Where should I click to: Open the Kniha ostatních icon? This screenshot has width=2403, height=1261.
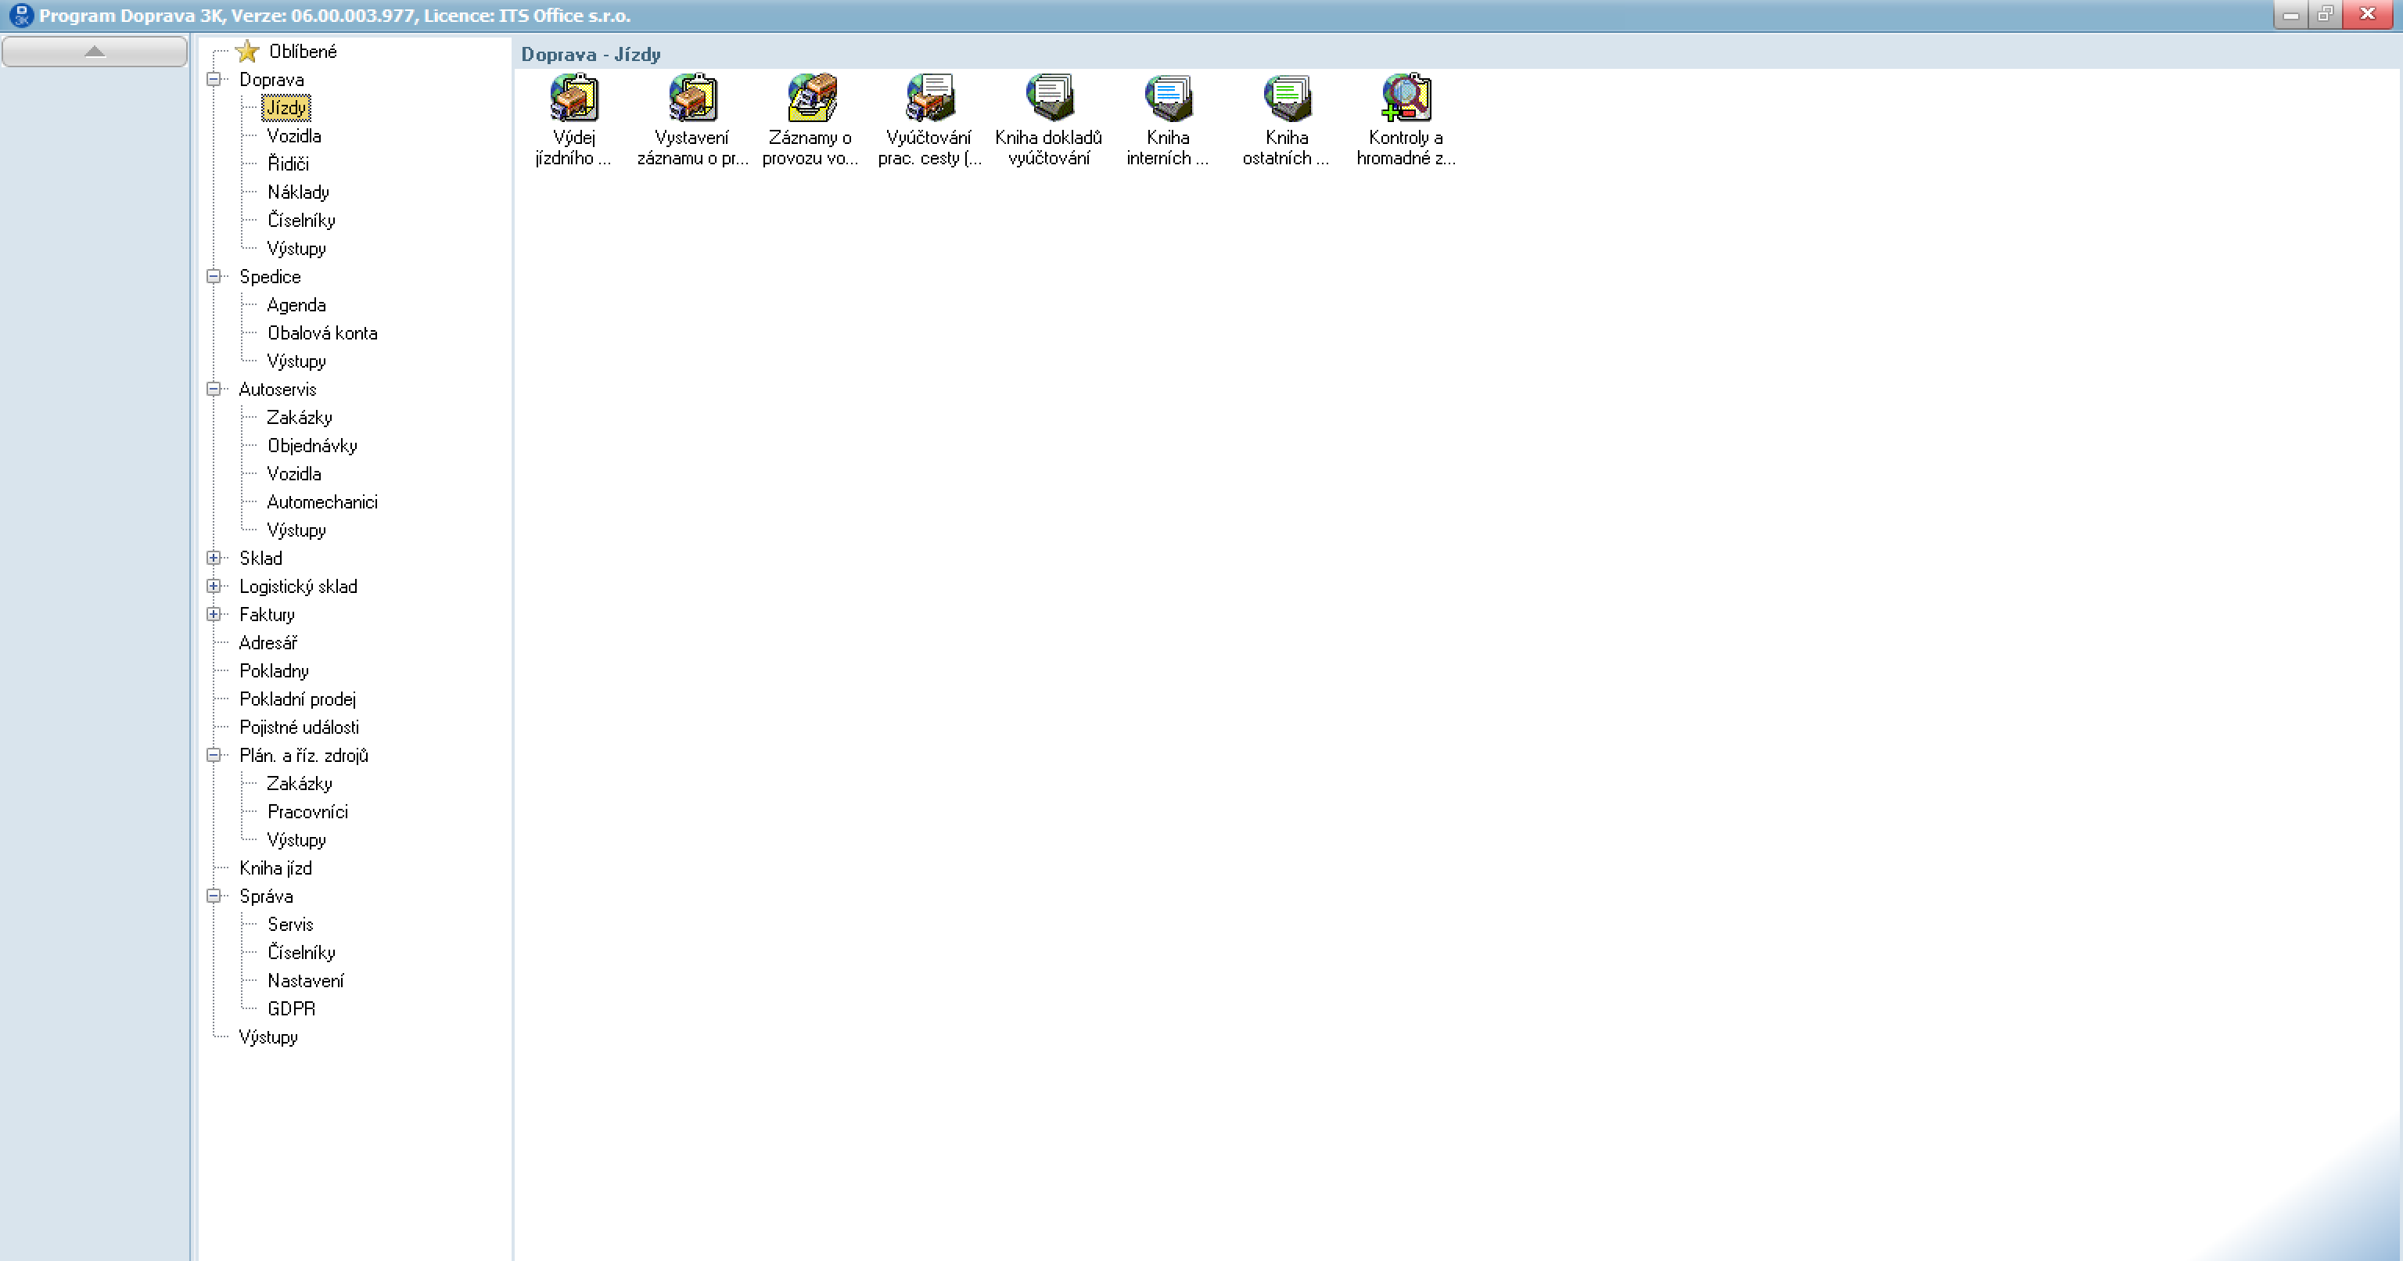[x=1287, y=120]
